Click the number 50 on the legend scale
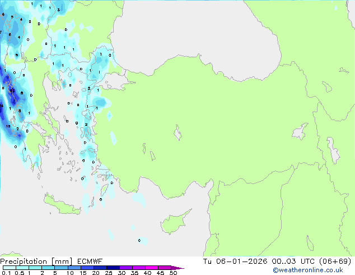This screenshot has height=275, width=355. coord(173,273)
